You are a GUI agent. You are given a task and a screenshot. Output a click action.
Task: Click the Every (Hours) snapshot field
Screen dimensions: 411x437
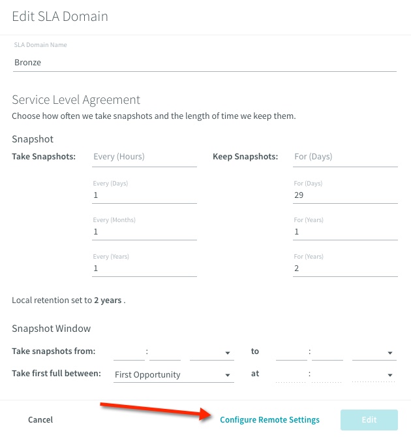coord(144,157)
